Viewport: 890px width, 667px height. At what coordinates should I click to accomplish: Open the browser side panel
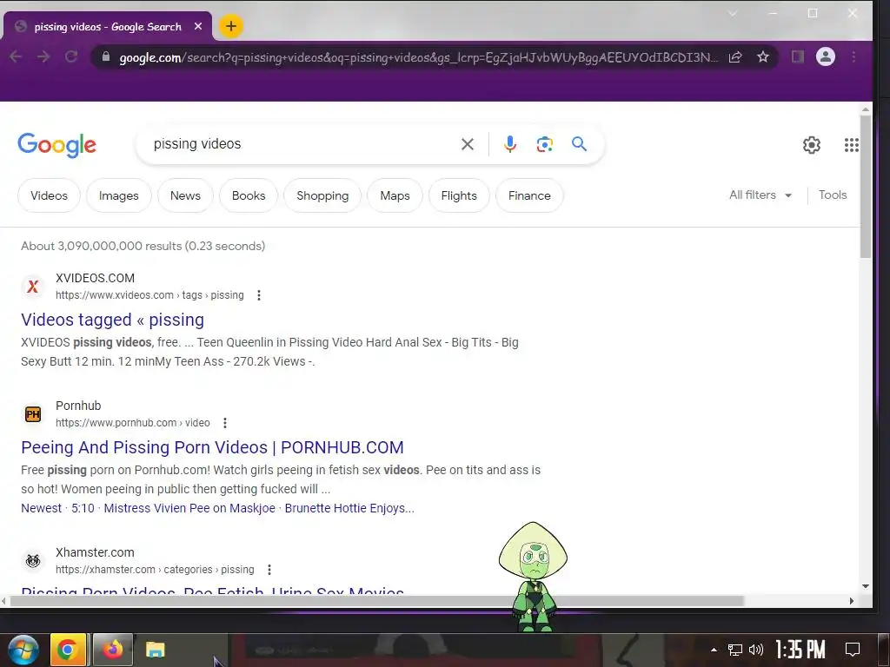point(798,56)
